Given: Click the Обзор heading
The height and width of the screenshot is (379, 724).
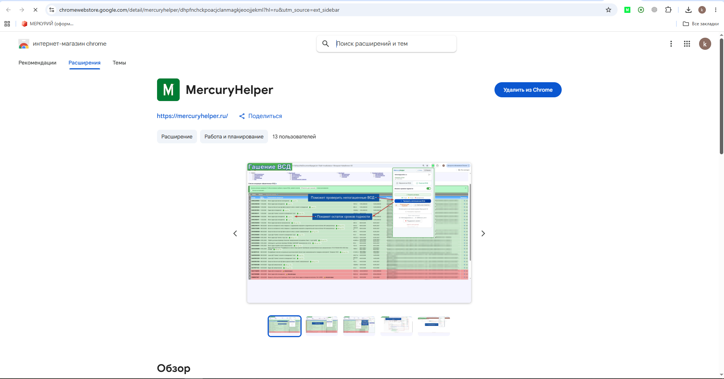Looking at the screenshot, I should (174, 368).
